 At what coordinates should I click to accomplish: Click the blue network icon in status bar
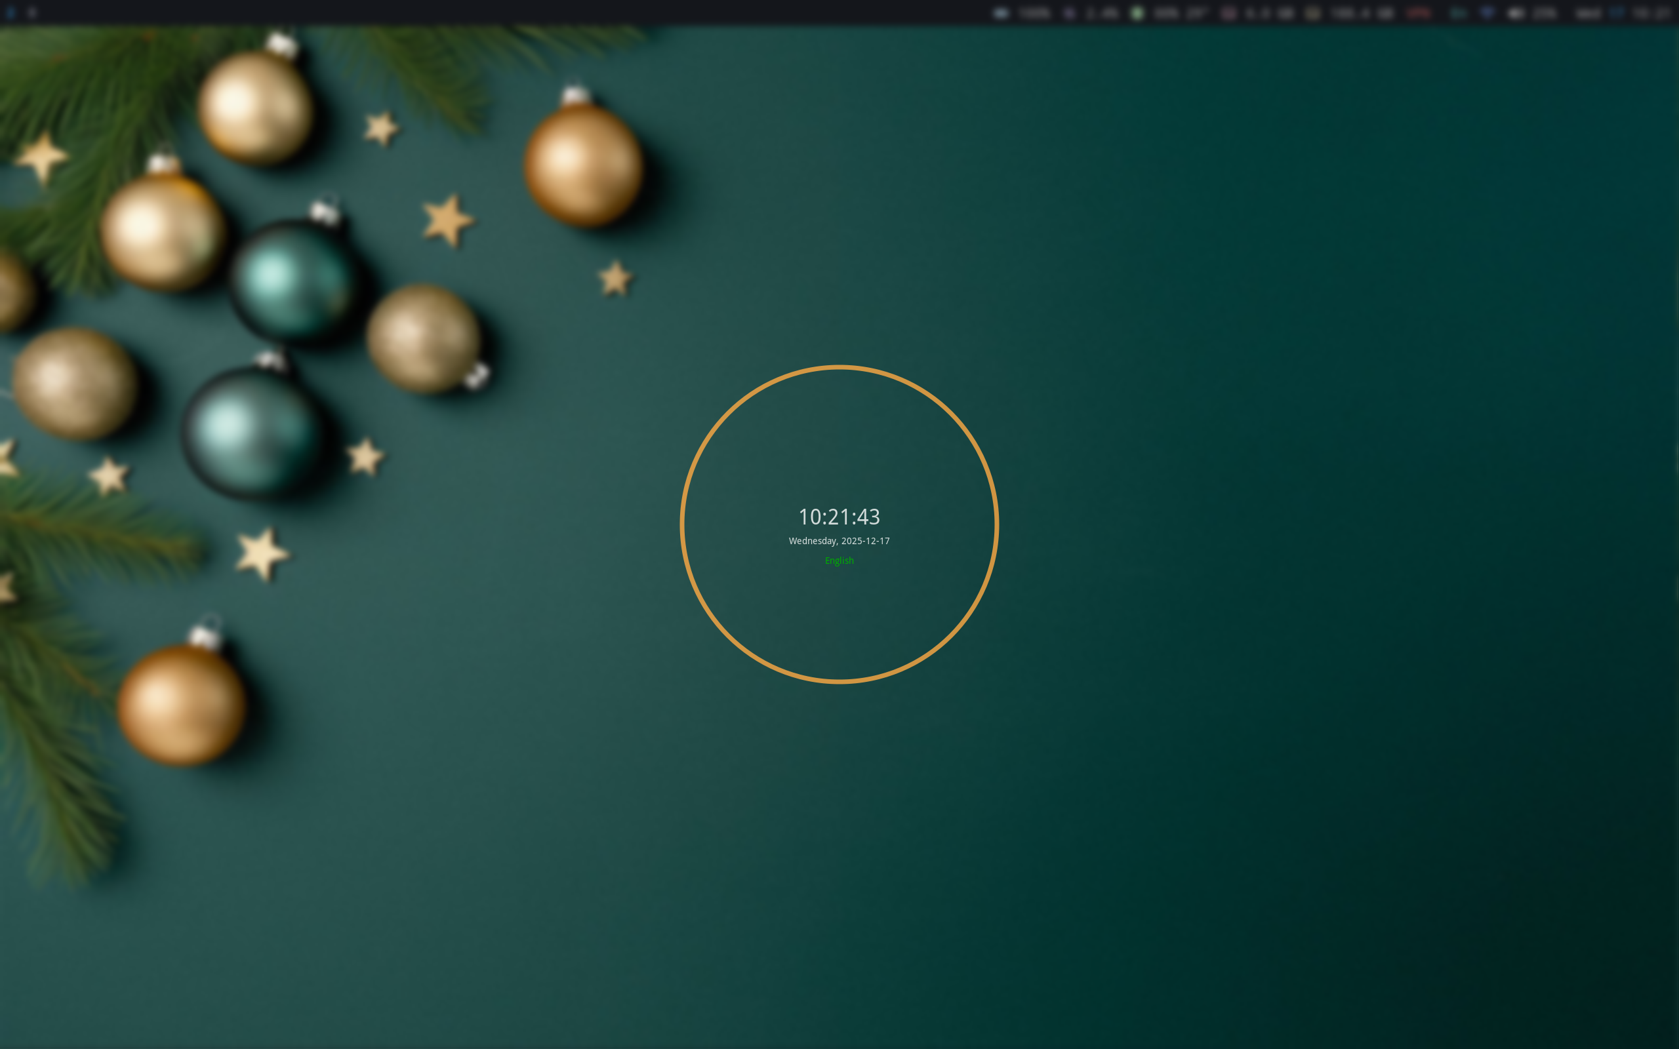point(1487,13)
